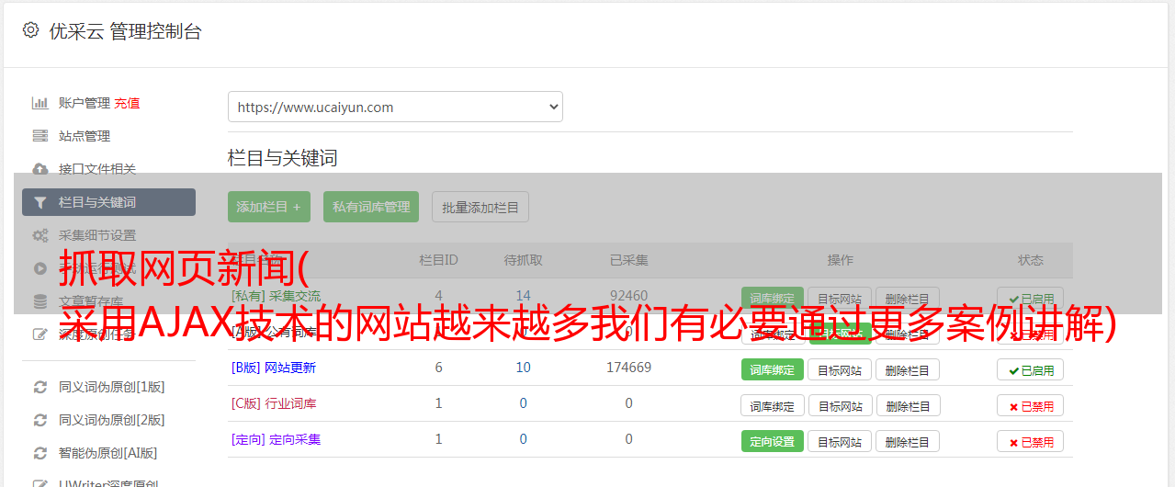The image size is (1175, 487).
Task: Open the [C版] 行业词库 column link
Action: point(274,403)
